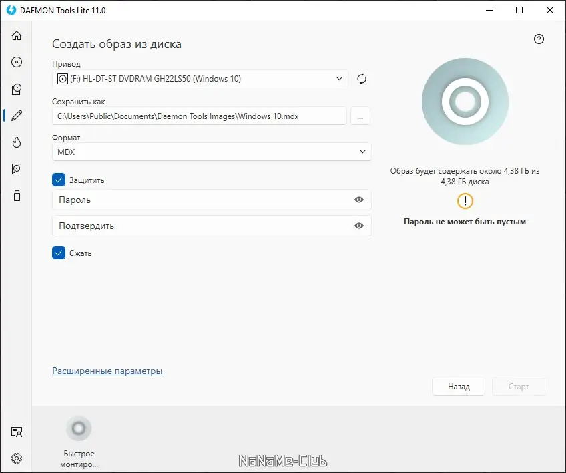Click the image size info text
This screenshot has height=473, width=566.
(x=465, y=176)
